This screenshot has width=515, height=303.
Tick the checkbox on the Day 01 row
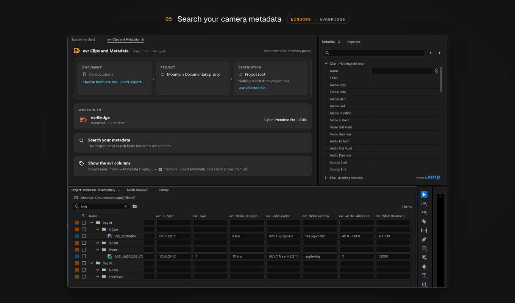[84, 223]
